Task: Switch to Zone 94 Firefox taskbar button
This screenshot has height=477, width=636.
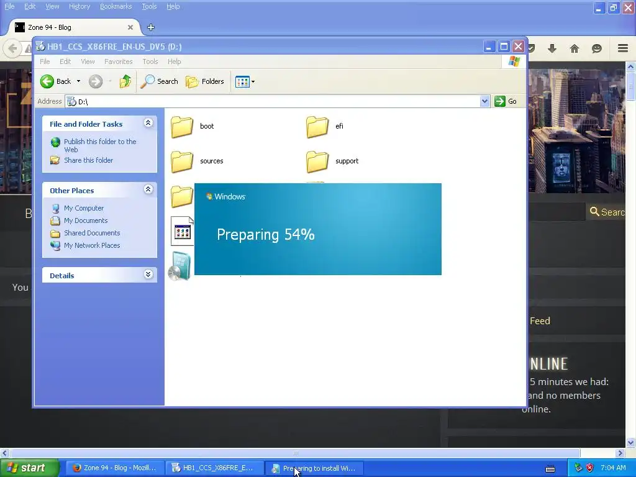Action: 114,468
